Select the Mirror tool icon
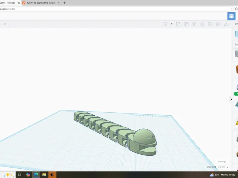 coord(202,24)
